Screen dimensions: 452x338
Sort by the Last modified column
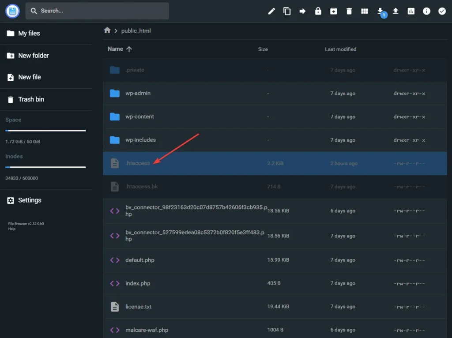click(340, 49)
